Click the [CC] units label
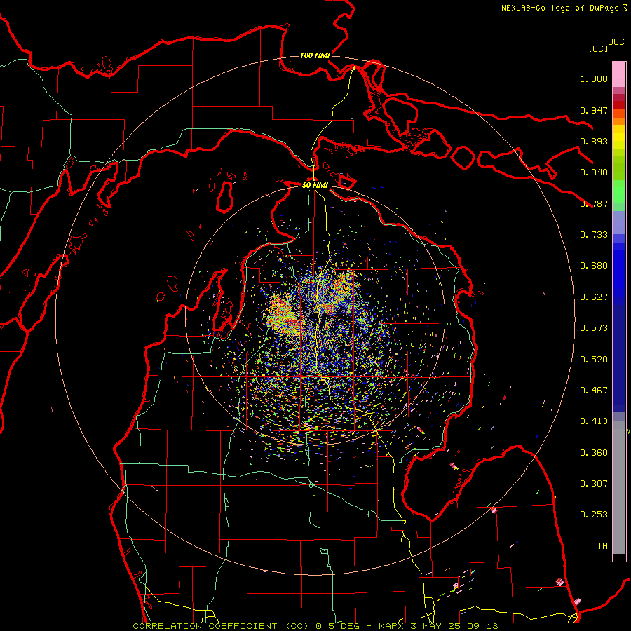631x631 pixels. [599, 48]
